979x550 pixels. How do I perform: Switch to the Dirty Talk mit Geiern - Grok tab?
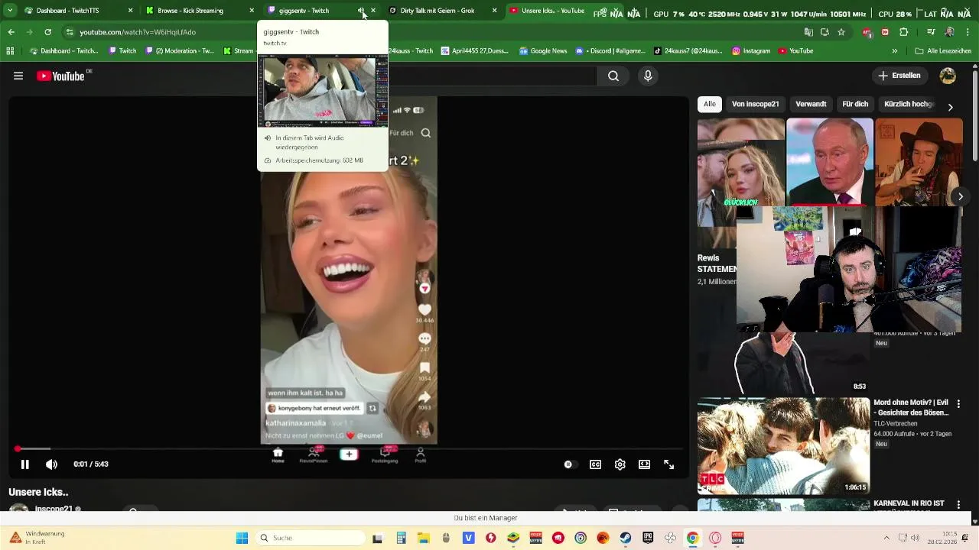(437, 11)
